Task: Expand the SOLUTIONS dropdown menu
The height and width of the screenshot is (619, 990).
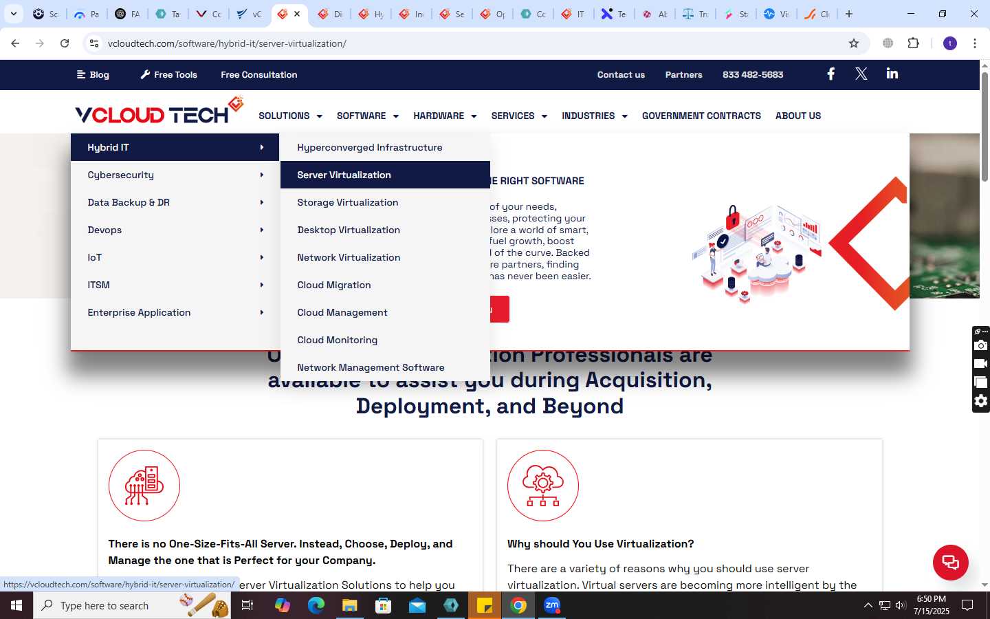Action: click(290, 116)
